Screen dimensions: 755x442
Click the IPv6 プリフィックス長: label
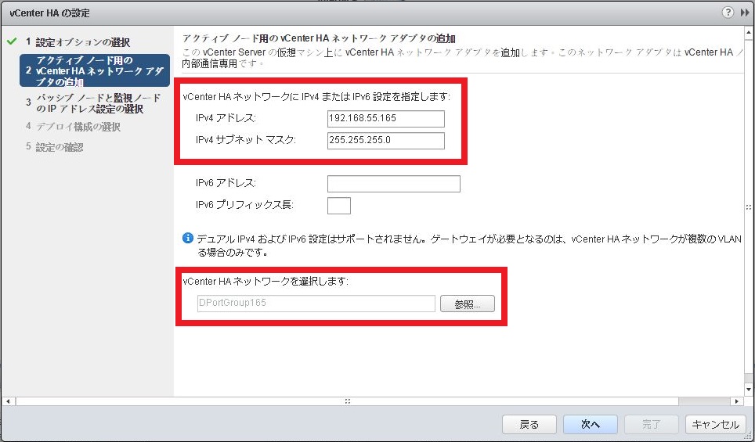(x=244, y=205)
